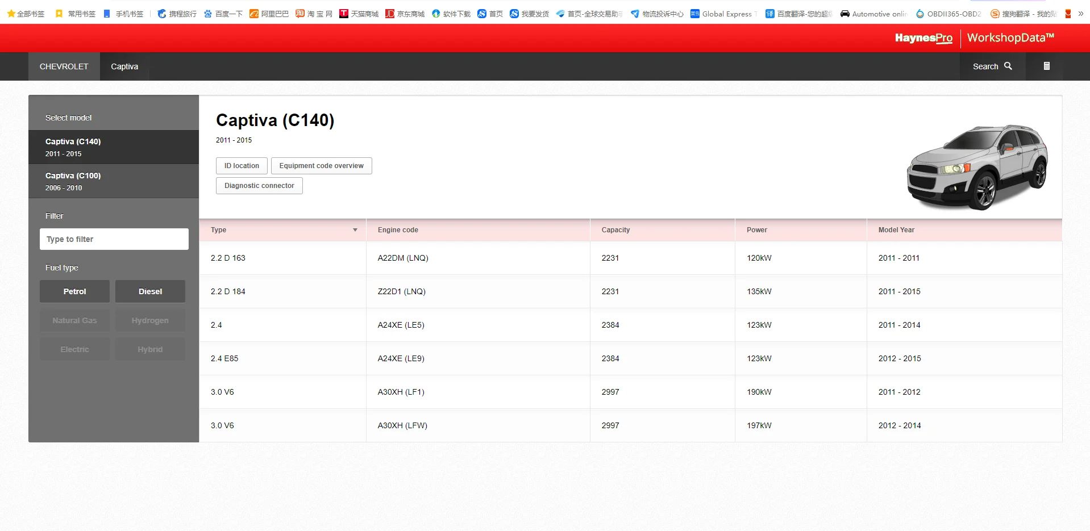The height and width of the screenshot is (531, 1090).
Task: Open the 百度翻译 bookmark
Action: click(x=798, y=14)
